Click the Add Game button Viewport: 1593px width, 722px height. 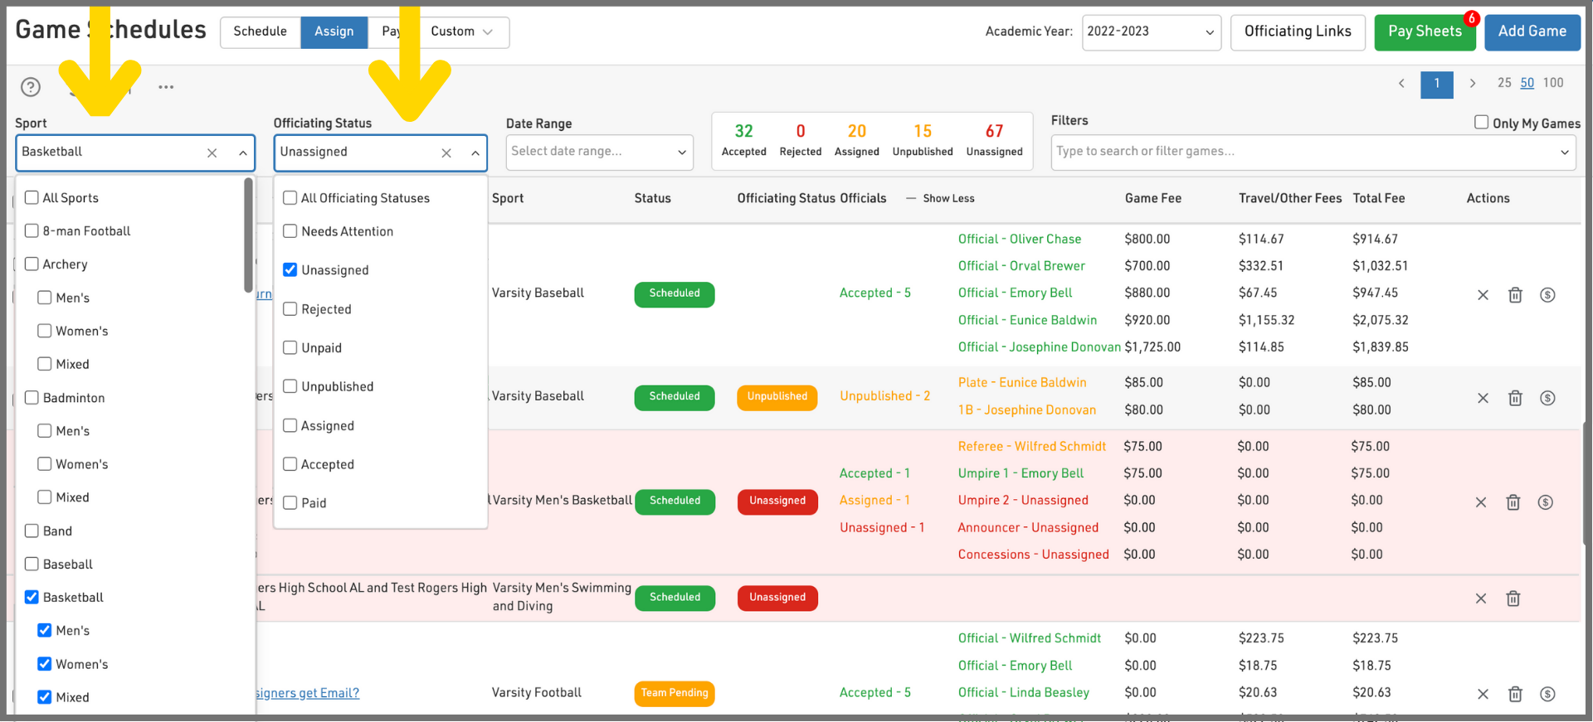(1532, 32)
